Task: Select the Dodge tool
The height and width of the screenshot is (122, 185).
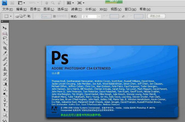Action: [5, 94]
